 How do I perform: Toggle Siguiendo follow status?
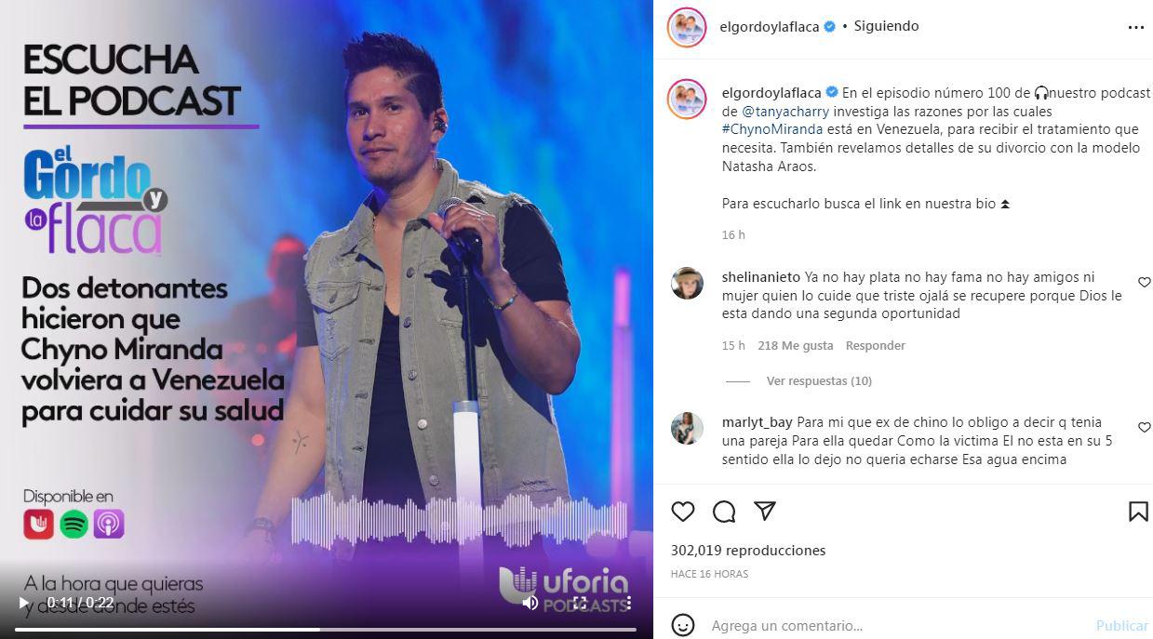point(886,26)
